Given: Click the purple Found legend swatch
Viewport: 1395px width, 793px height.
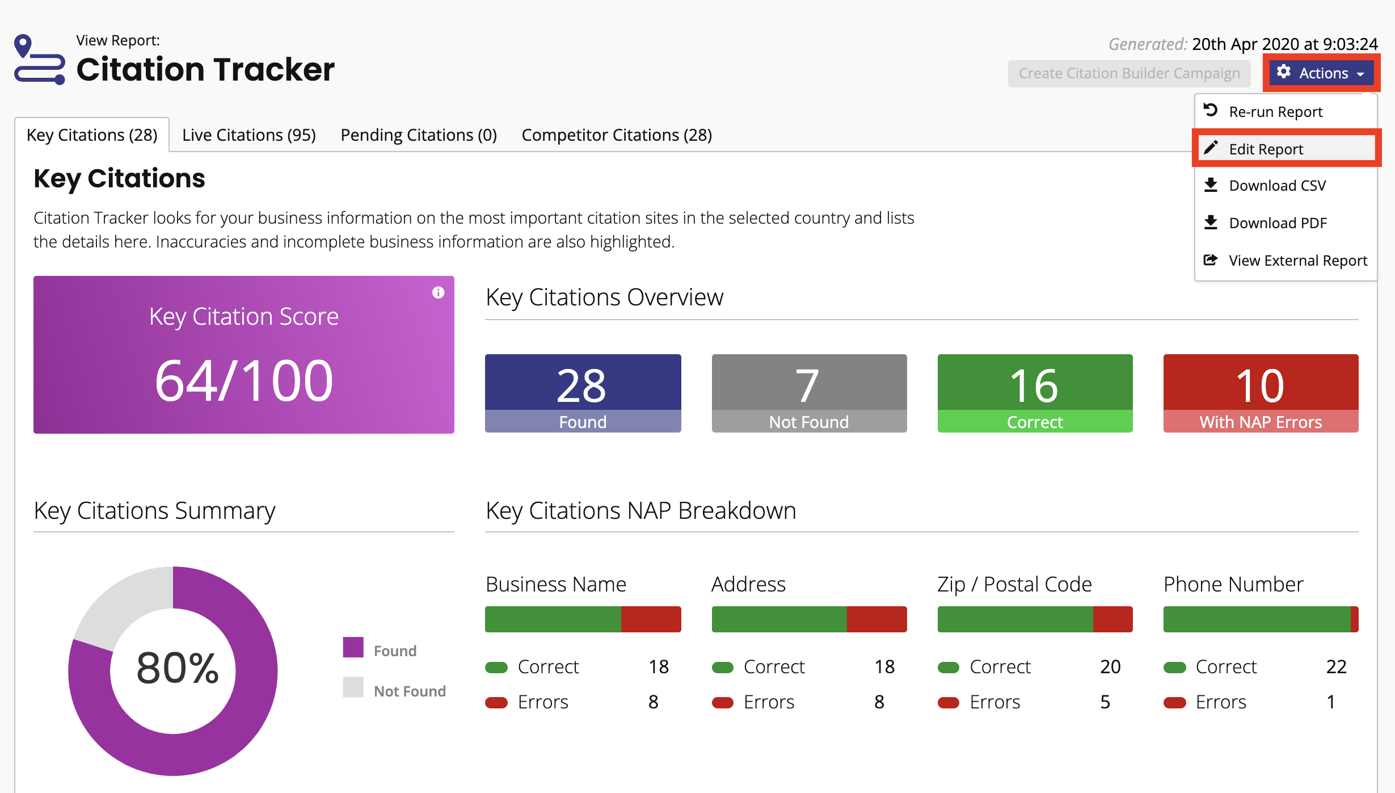Looking at the screenshot, I should tap(353, 647).
